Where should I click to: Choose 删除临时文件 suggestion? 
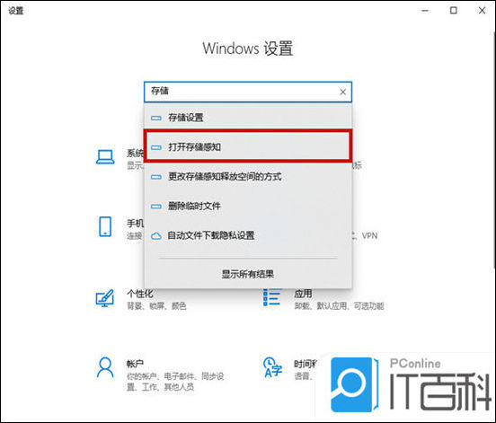[248, 207]
